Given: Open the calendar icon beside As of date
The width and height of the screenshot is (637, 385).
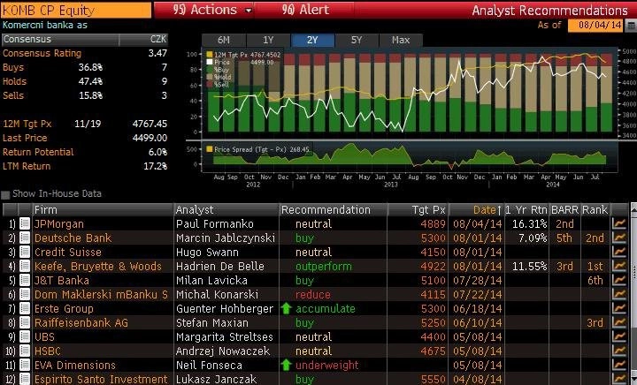Looking at the screenshot, I should (x=632, y=25).
